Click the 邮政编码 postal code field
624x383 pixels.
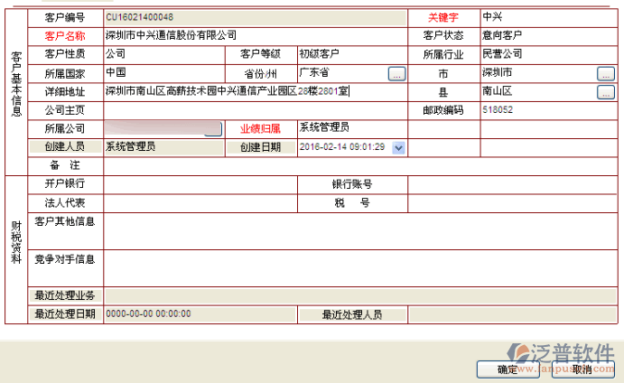546,110
